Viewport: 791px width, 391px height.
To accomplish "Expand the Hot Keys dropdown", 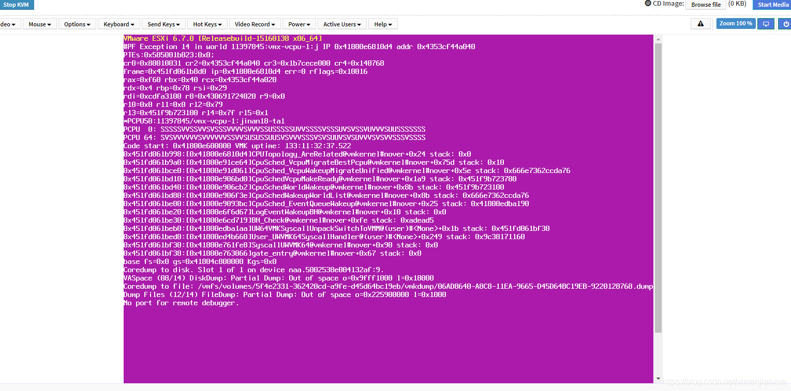I will click(208, 24).
